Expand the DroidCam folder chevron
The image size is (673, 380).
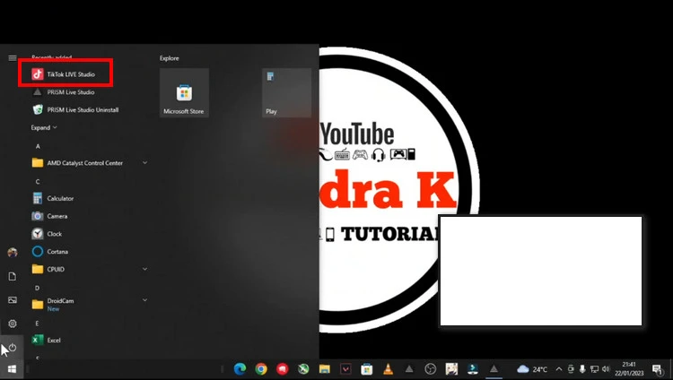pyautogui.click(x=144, y=300)
